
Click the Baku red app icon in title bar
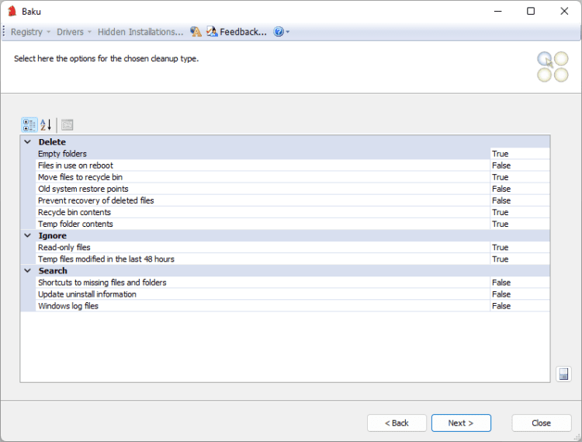(12, 11)
